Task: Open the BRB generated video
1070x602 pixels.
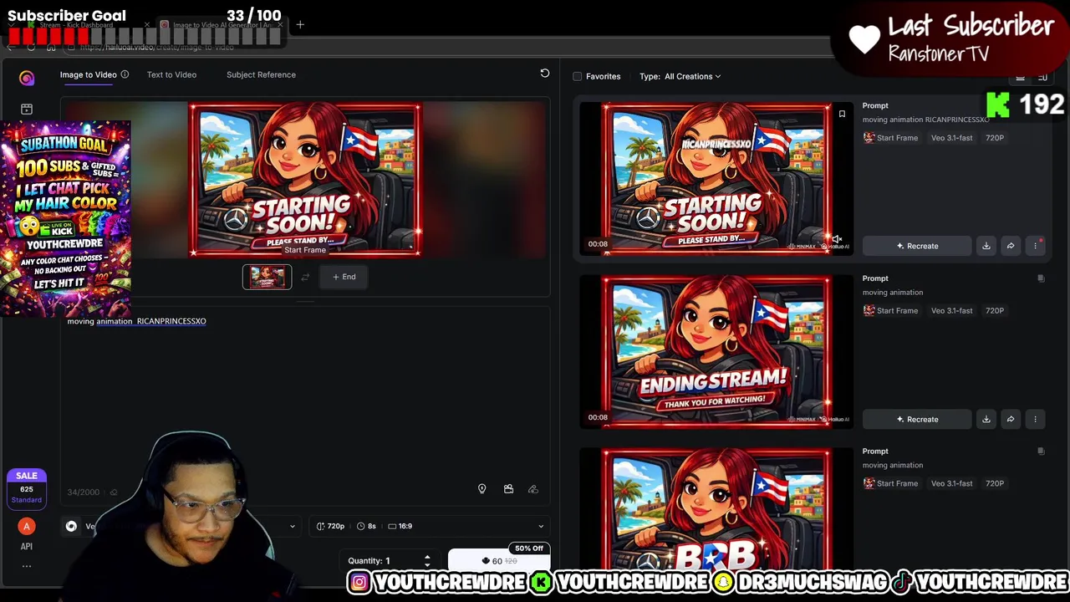Action: coord(716,508)
